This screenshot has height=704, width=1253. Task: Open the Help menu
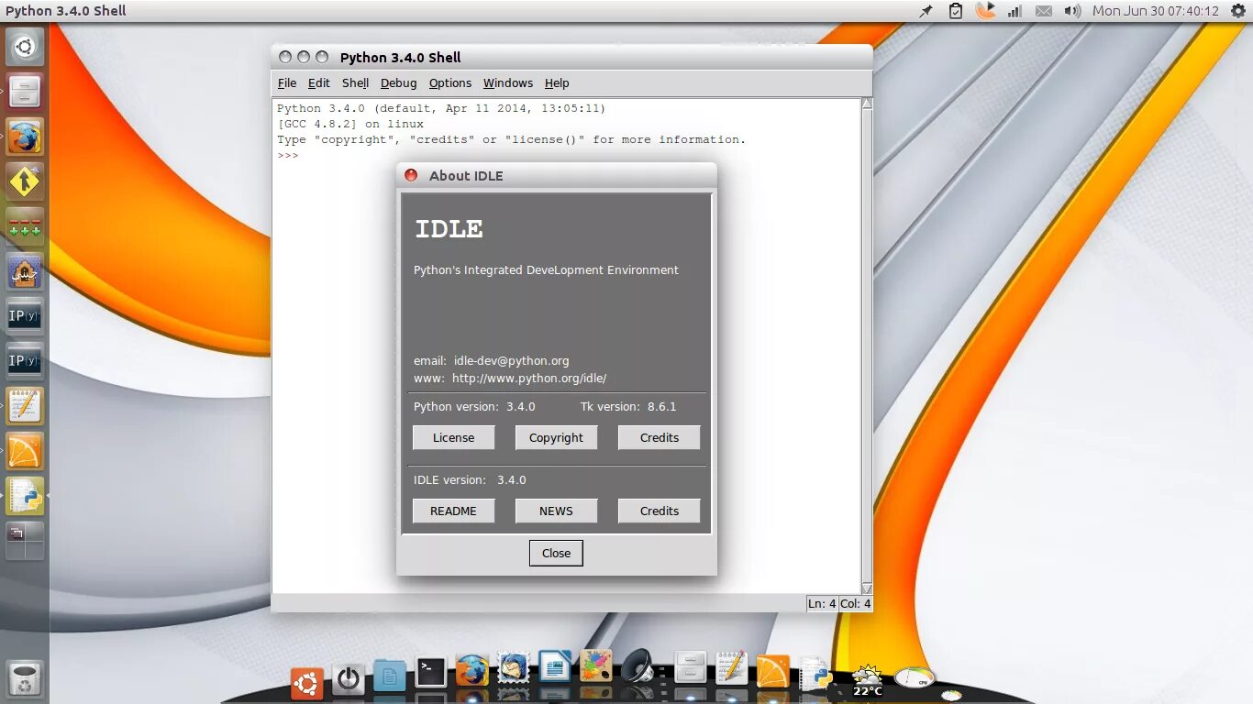point(557,82)
